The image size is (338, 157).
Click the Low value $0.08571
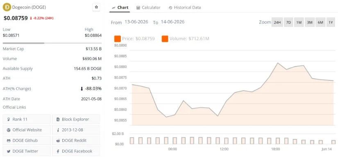pos(11,35)
